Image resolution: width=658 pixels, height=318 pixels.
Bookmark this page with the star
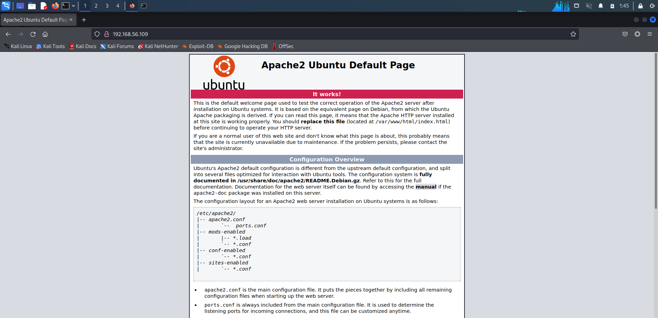pyautogui.click(x=573, y=34)
